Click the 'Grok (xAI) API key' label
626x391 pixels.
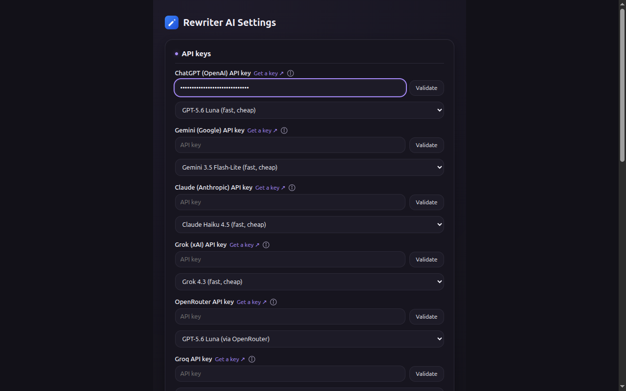[201, 245]
